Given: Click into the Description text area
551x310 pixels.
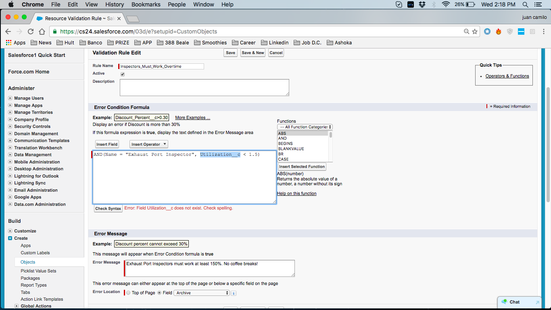Looking at the screenshot, I should 205,88.
